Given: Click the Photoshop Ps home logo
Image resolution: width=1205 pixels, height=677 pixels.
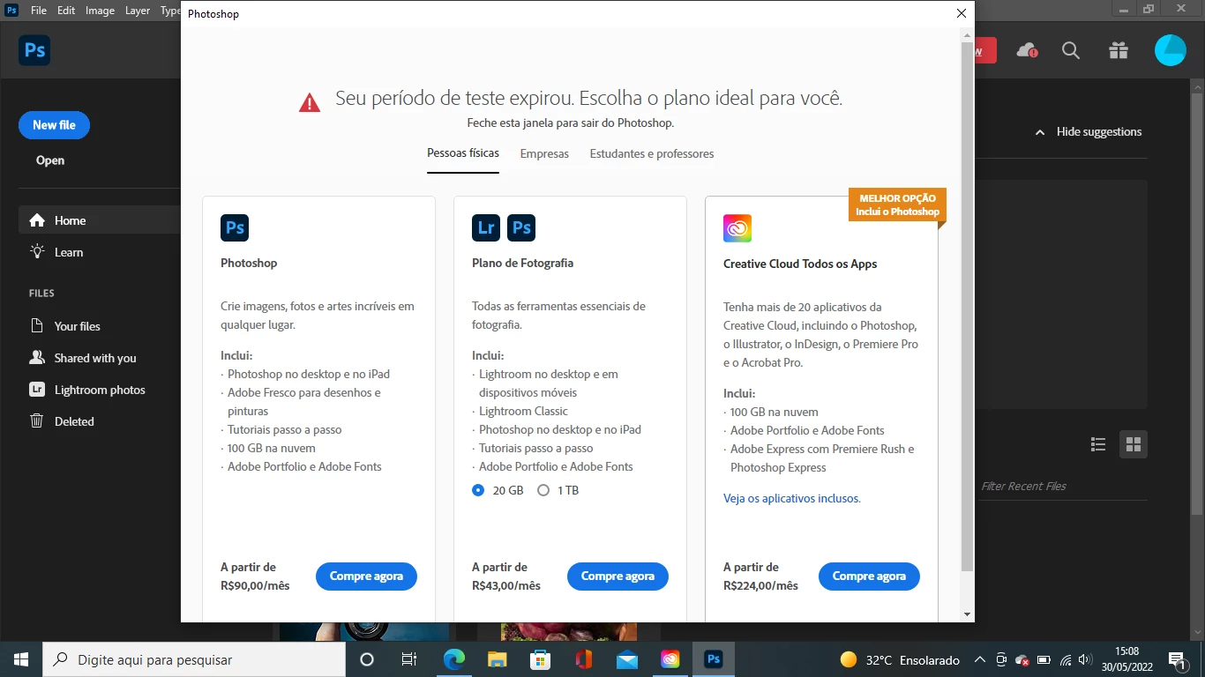Looking at the screenshot, I should pos(34,50).
